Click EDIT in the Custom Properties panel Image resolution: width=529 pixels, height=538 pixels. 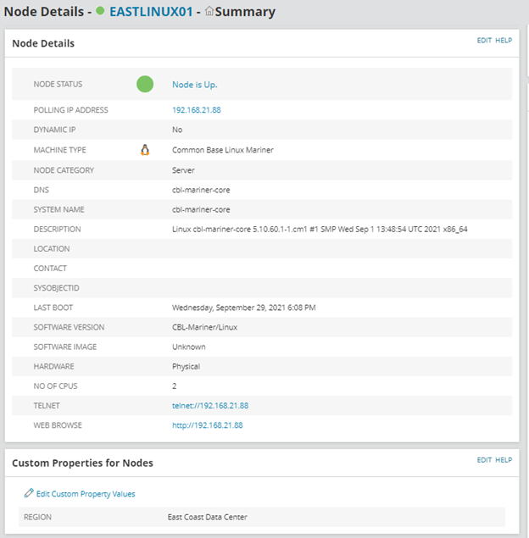tap(484, 460)
